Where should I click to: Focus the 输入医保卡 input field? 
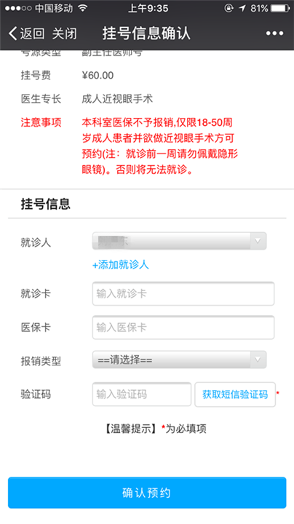183,327
